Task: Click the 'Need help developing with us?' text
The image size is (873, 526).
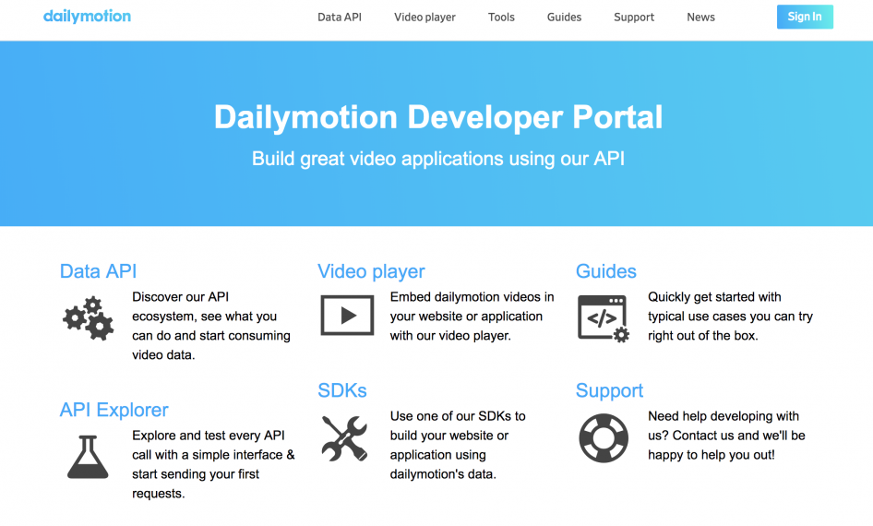Action: 726,436
